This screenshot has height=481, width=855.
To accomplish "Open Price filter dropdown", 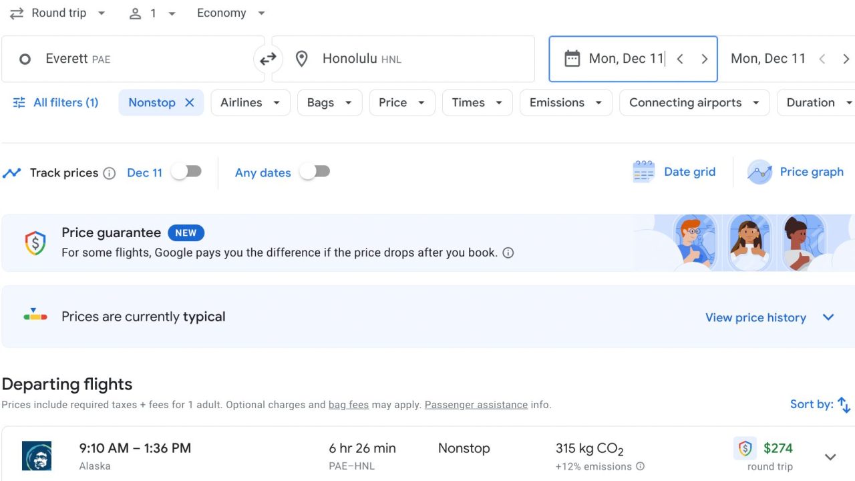I will coord(402,102).
